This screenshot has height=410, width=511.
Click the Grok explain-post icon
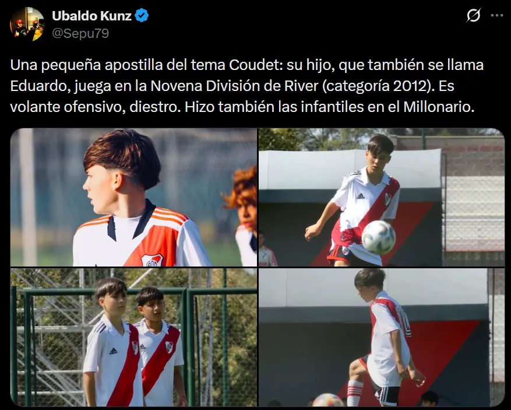coord(473,15)
